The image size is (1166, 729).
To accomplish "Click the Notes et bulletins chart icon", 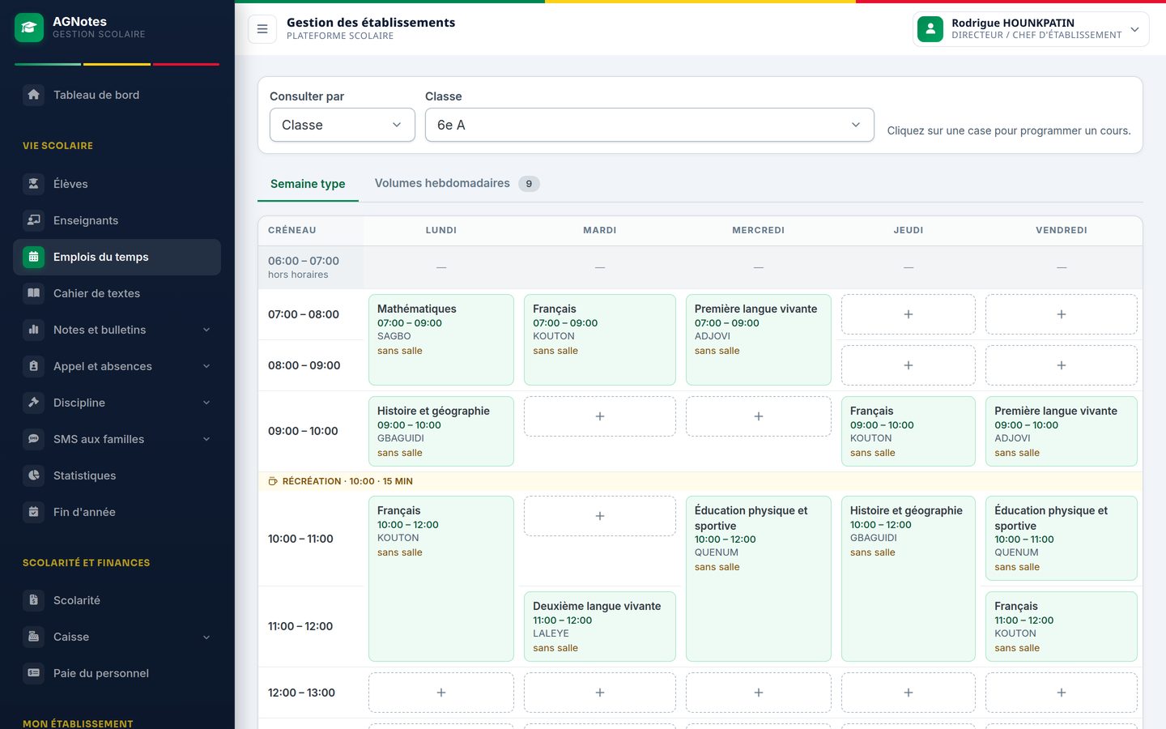I will pos(33,330).
